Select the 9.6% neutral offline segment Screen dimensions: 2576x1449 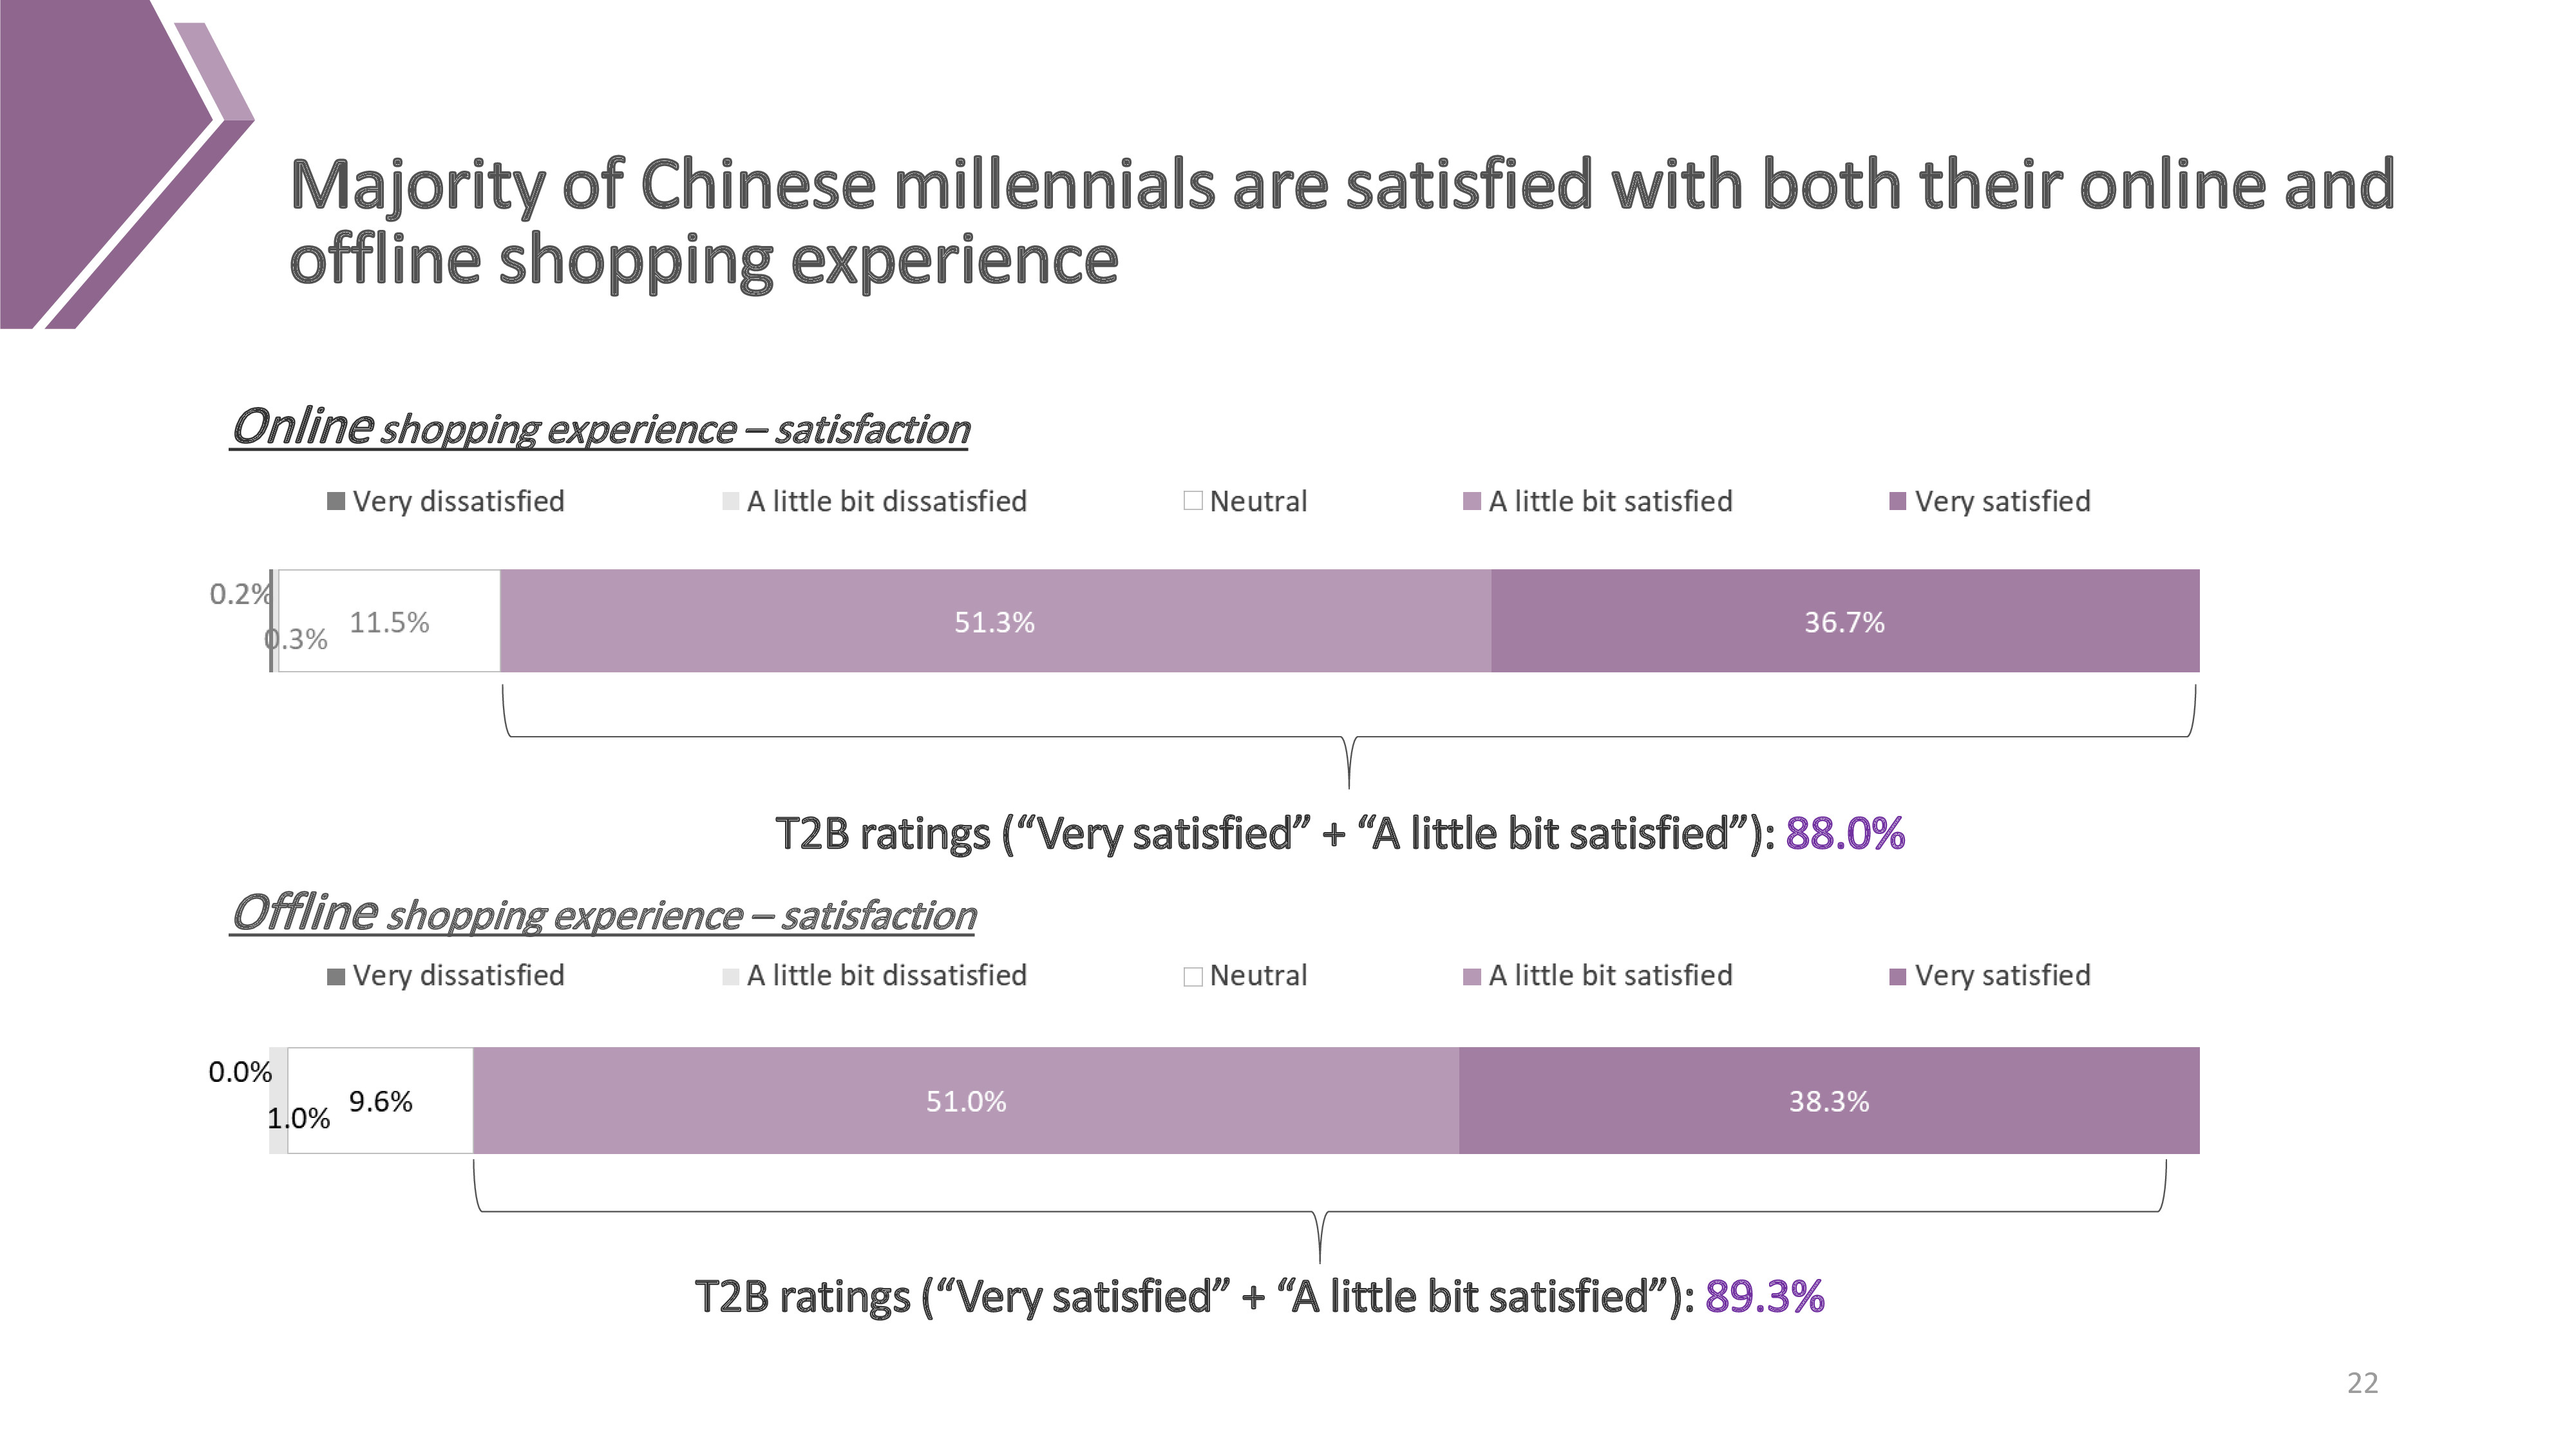click(x=380, y=1101)
